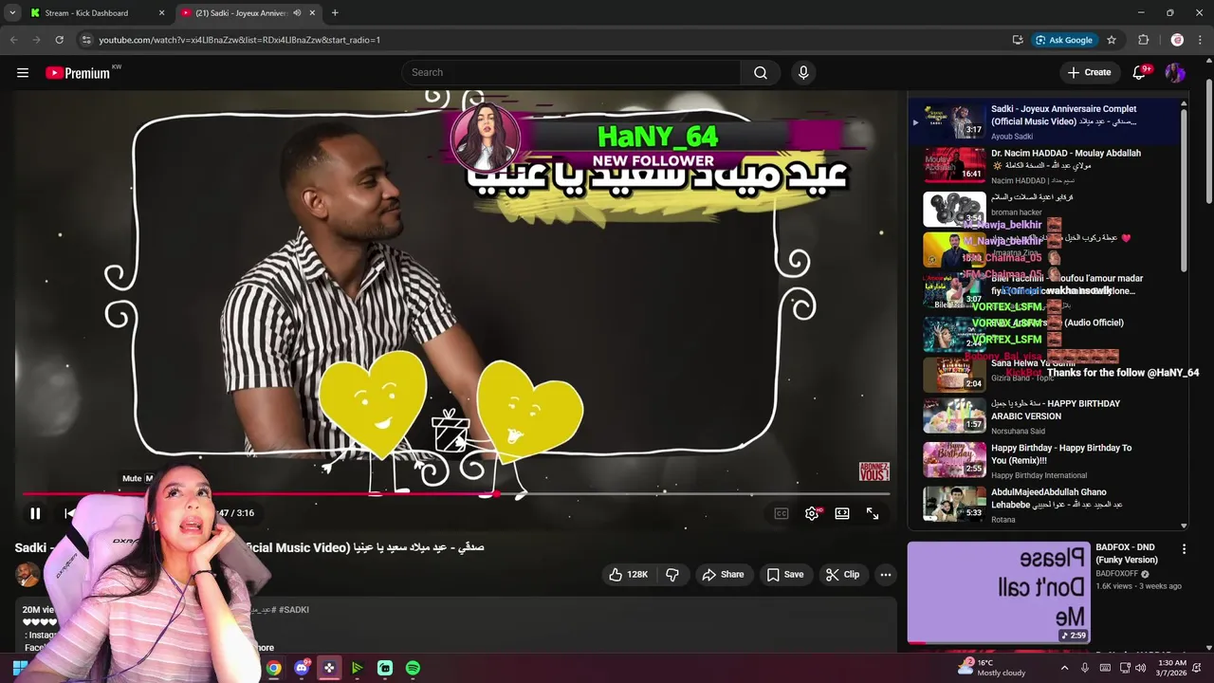Save video to a playlist
The height and width of the screenshot is (683, 1214).
[785, 574]
